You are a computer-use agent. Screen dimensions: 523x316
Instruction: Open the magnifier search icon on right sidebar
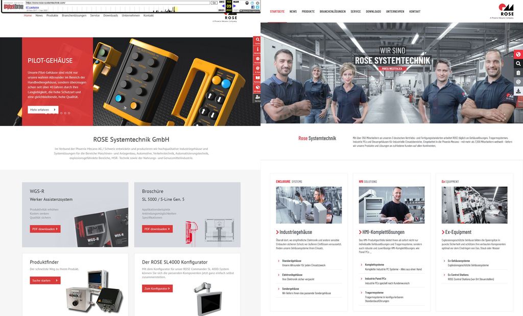519,63
